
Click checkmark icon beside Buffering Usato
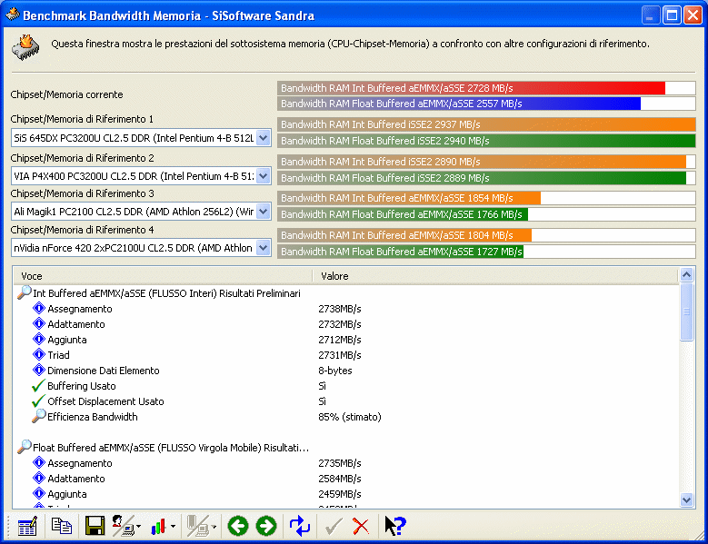coord(39,386)
